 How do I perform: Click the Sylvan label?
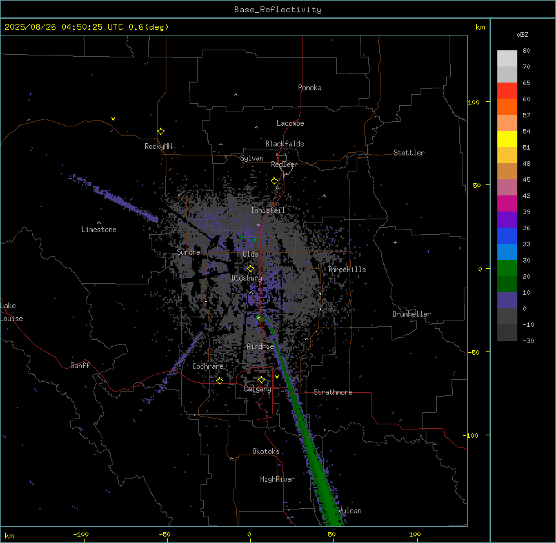click(x=252, y=158)
